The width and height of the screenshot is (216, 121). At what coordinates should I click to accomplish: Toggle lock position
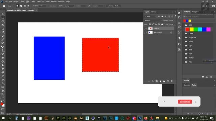click(x=156, y=24)
